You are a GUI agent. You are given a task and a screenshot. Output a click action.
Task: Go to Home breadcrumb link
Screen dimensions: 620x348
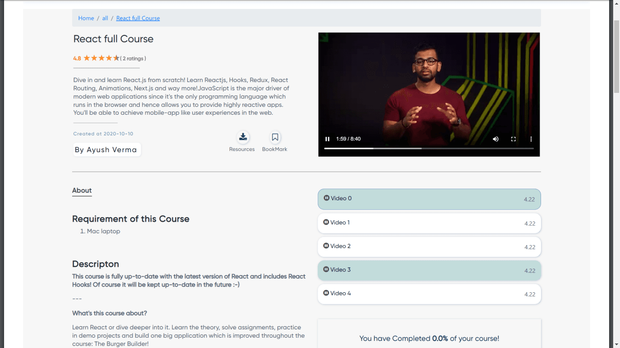86,18
